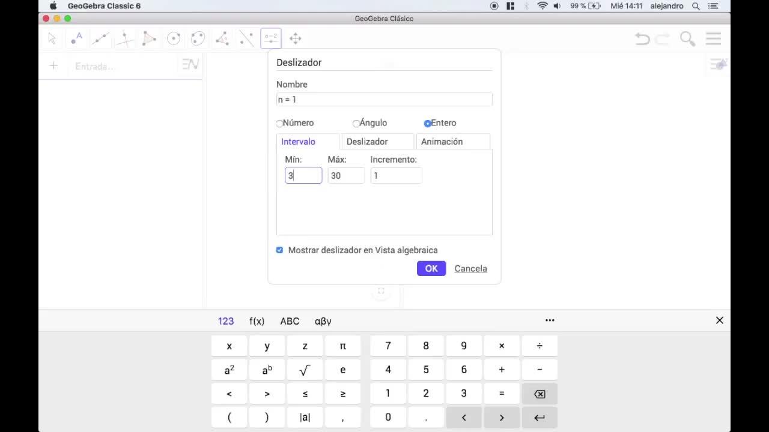The image size is (769, 432).
Task: Click the a squared key
Action: click(x=229, y=370)
